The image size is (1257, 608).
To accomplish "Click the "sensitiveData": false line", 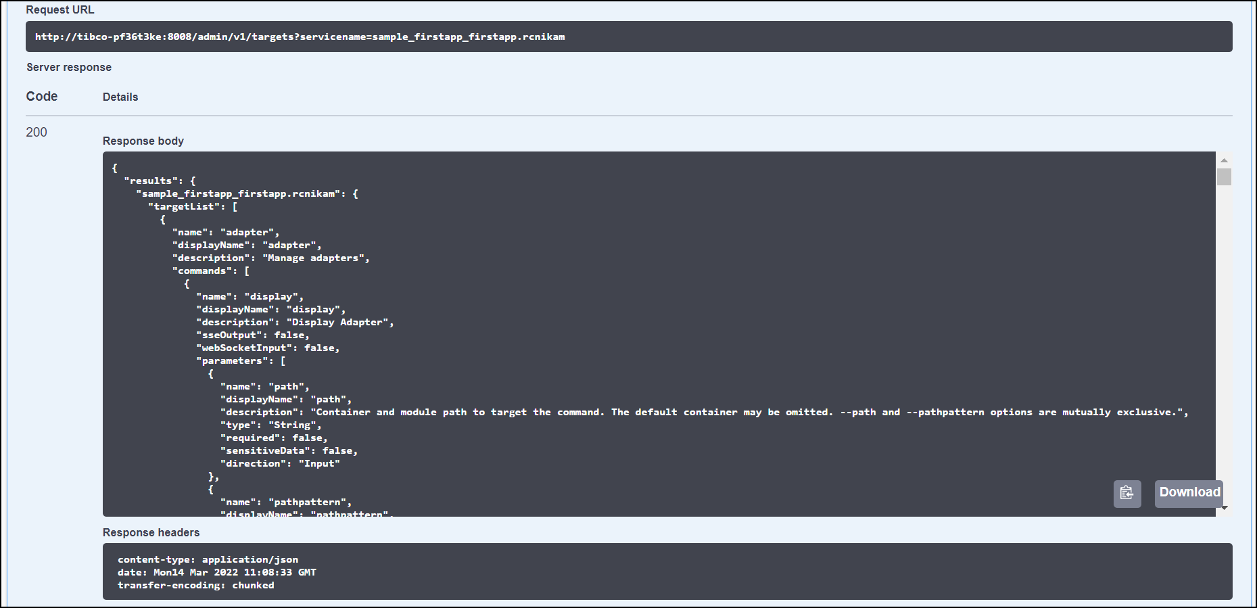I will tap(288, 451).
